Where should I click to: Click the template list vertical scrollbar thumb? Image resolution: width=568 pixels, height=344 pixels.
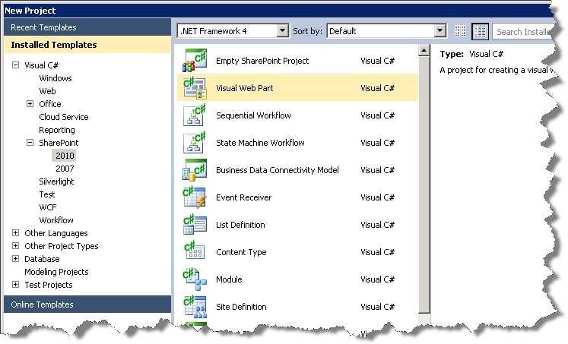coord(424,185)
